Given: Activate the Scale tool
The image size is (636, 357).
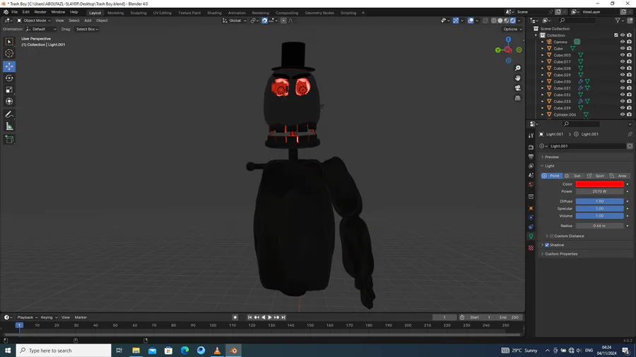Looking at the screenshot, I should [9, 90].
